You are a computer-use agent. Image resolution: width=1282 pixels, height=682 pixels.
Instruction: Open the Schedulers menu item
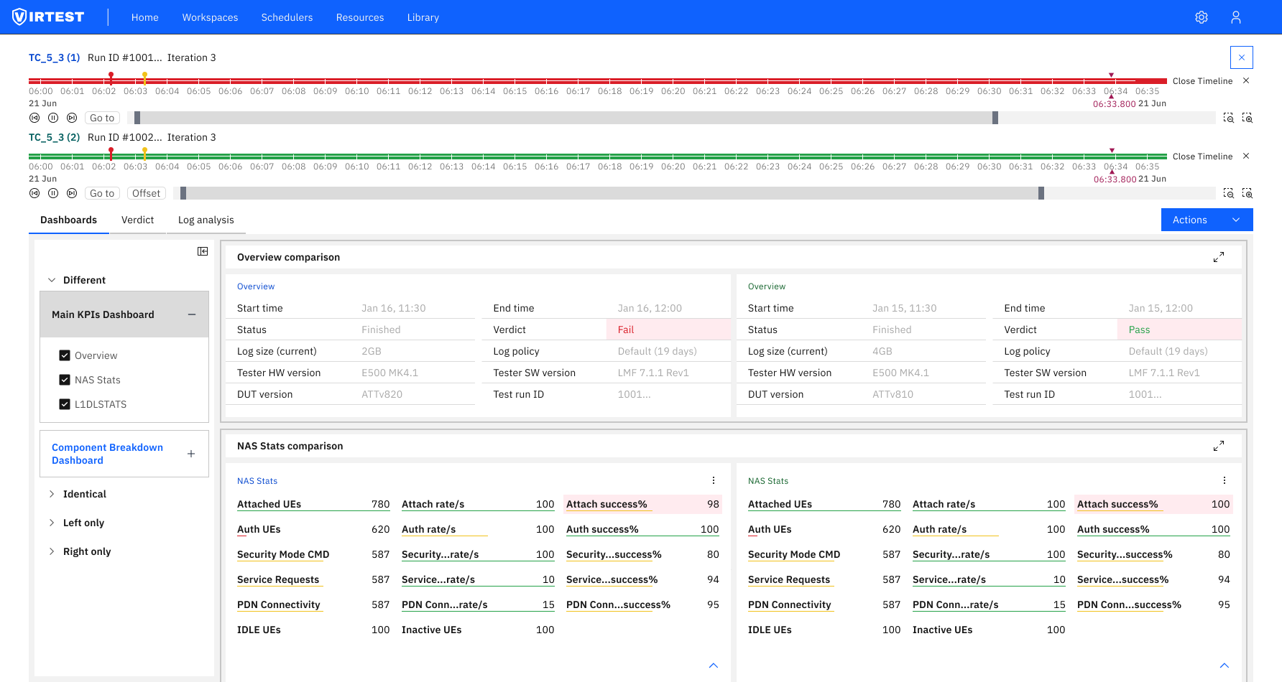pos(287,17)
